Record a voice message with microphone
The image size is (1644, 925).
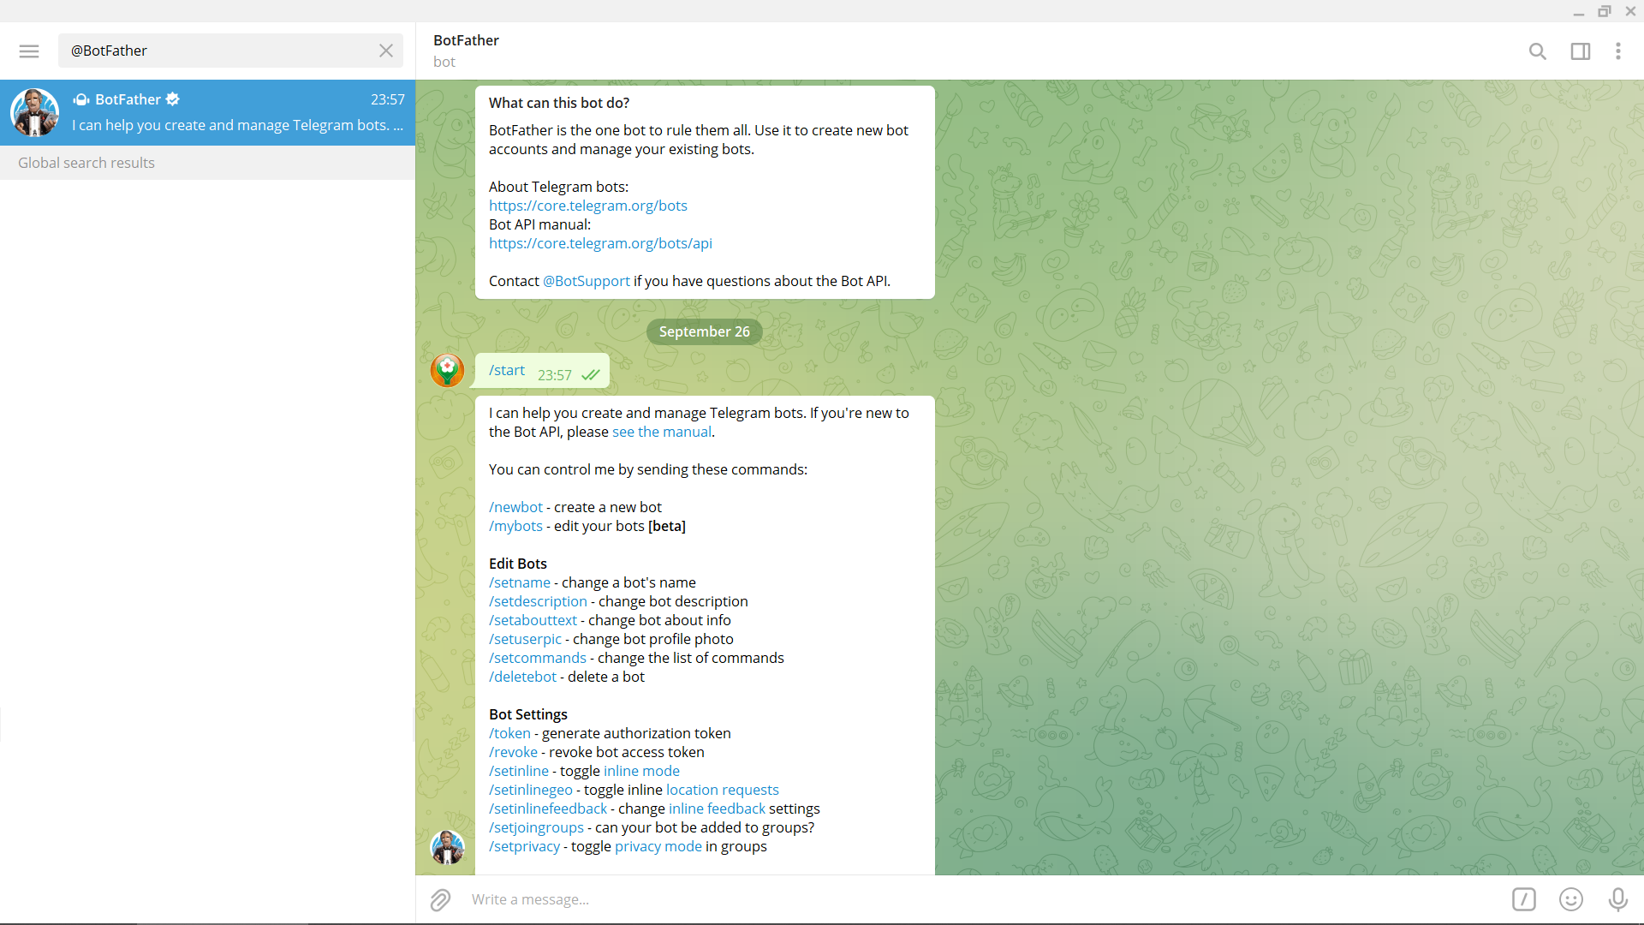(x=1617, y=899)
